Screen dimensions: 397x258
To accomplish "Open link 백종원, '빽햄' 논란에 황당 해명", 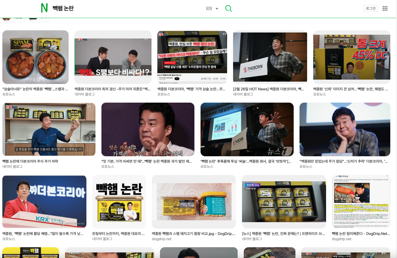I will coord(43,234).
